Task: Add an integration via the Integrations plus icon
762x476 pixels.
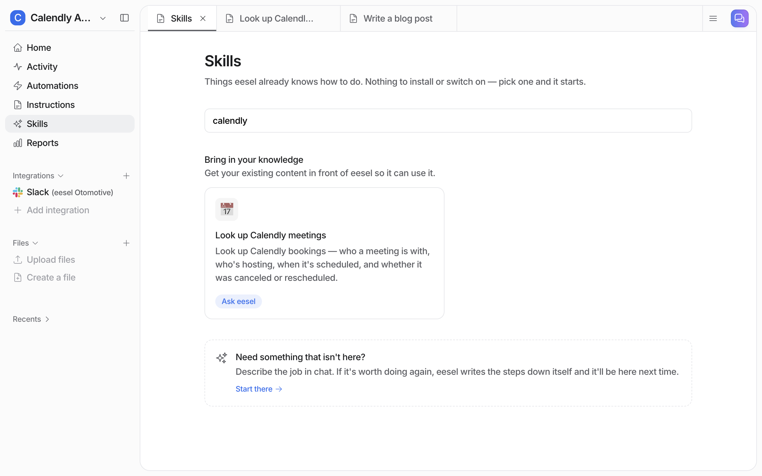Action: click(126, 176)
